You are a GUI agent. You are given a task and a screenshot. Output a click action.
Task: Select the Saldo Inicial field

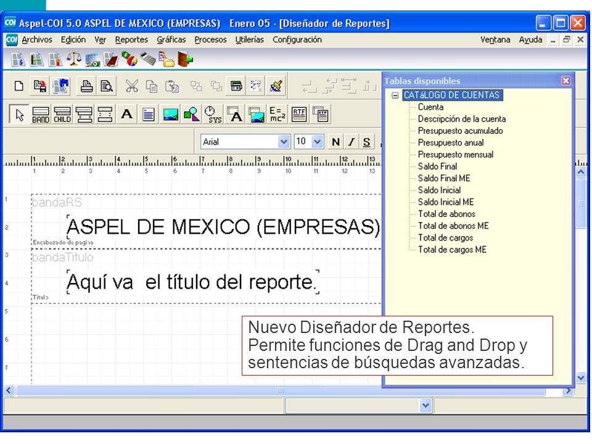439,191
